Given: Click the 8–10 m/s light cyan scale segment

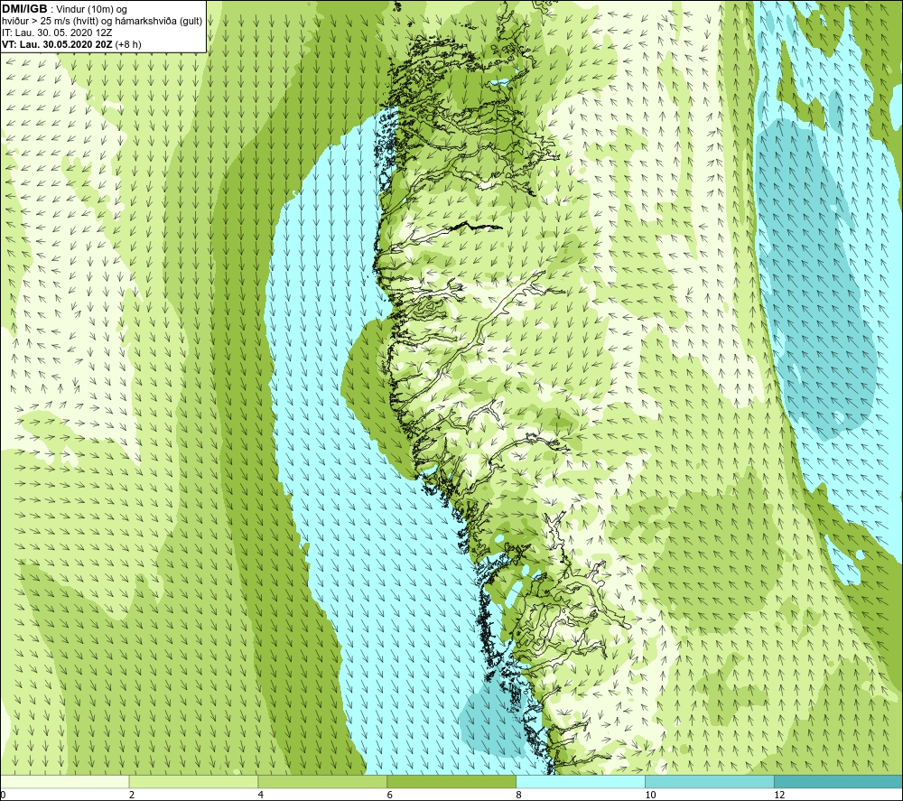Looking at the screenshot, I should coord(581,781).
